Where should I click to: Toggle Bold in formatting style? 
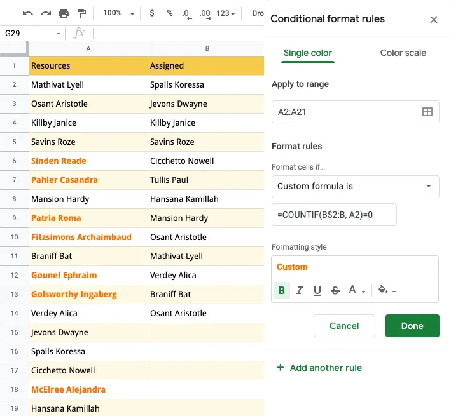coord(282,290)
